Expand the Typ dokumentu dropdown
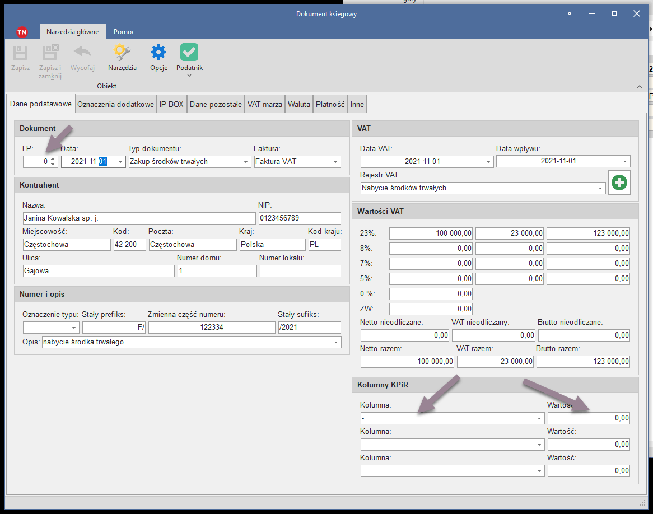The image size is (653, 514). [246, 162]
